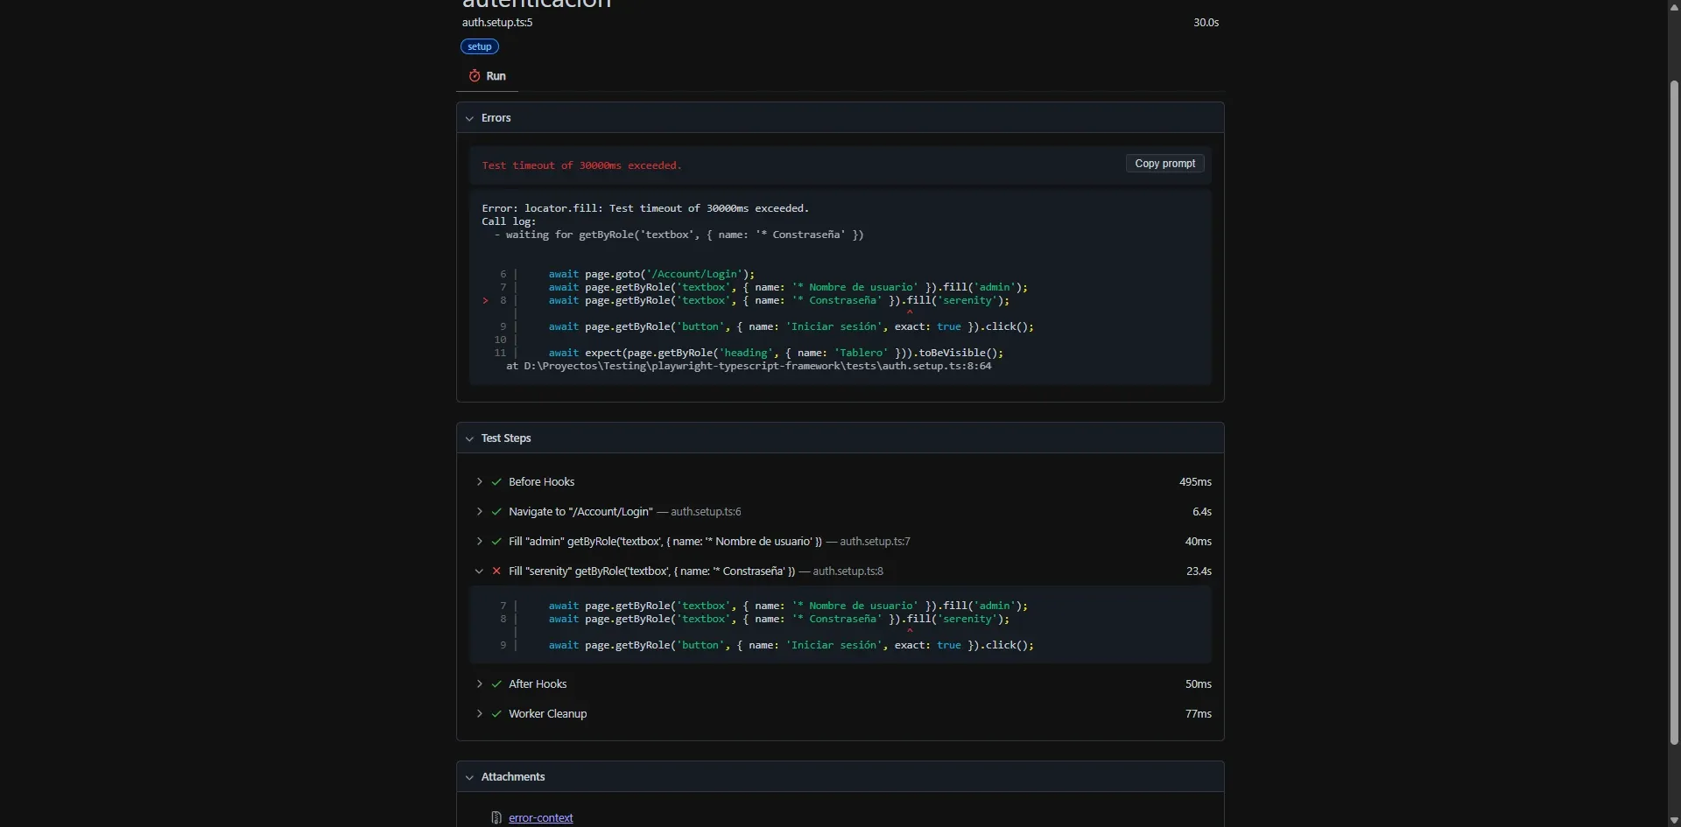Select the setup tag badge
1681x827 pixels.
pyautogui.click(x=479, y=46)
